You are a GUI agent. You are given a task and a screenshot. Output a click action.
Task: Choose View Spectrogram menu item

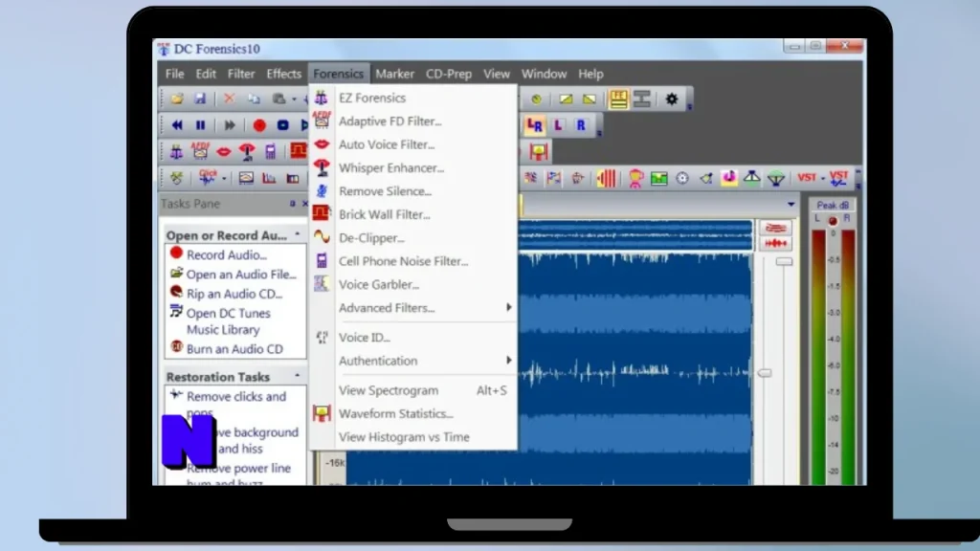(x=413, y=390)
